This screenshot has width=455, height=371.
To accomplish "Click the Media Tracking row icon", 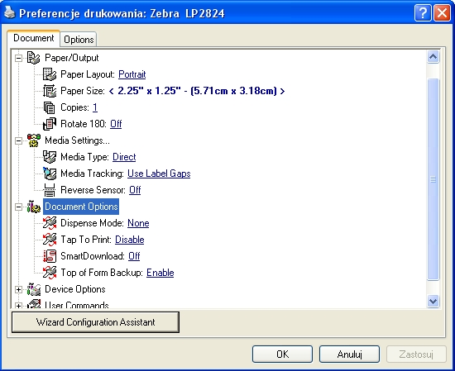I will 50,174.
